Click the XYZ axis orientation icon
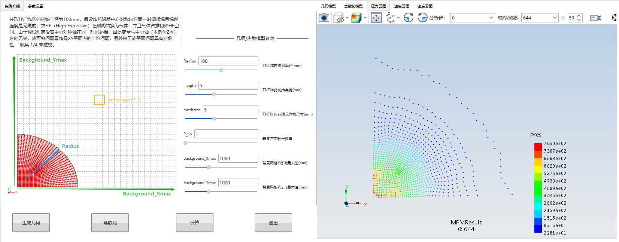The width and height of the screenshot is (619, 242). [x=390, y=18]
